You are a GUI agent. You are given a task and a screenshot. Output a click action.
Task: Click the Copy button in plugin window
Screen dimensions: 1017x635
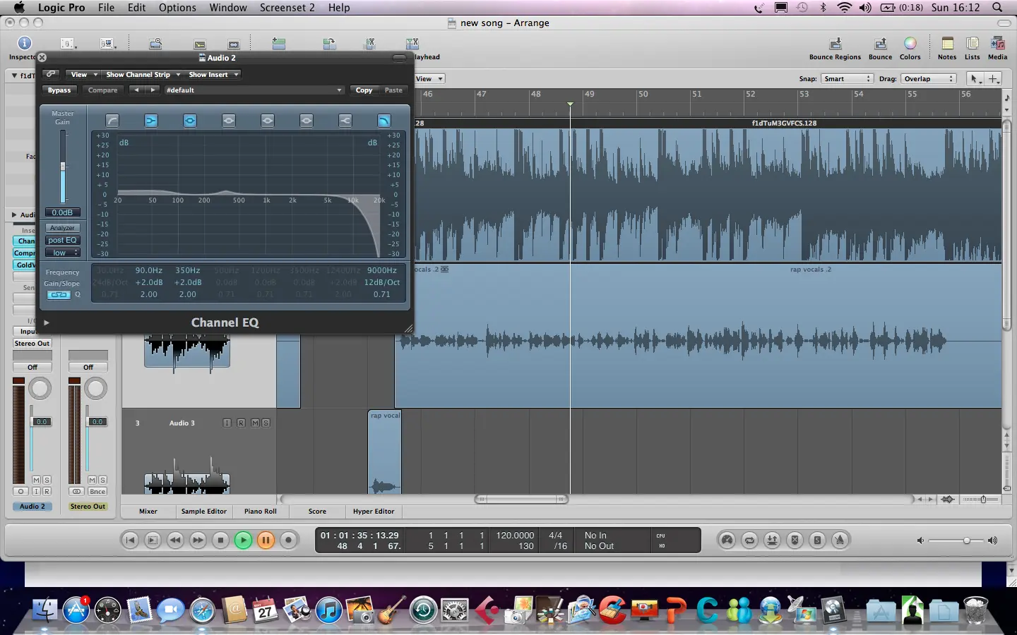[x=364, y=90]
